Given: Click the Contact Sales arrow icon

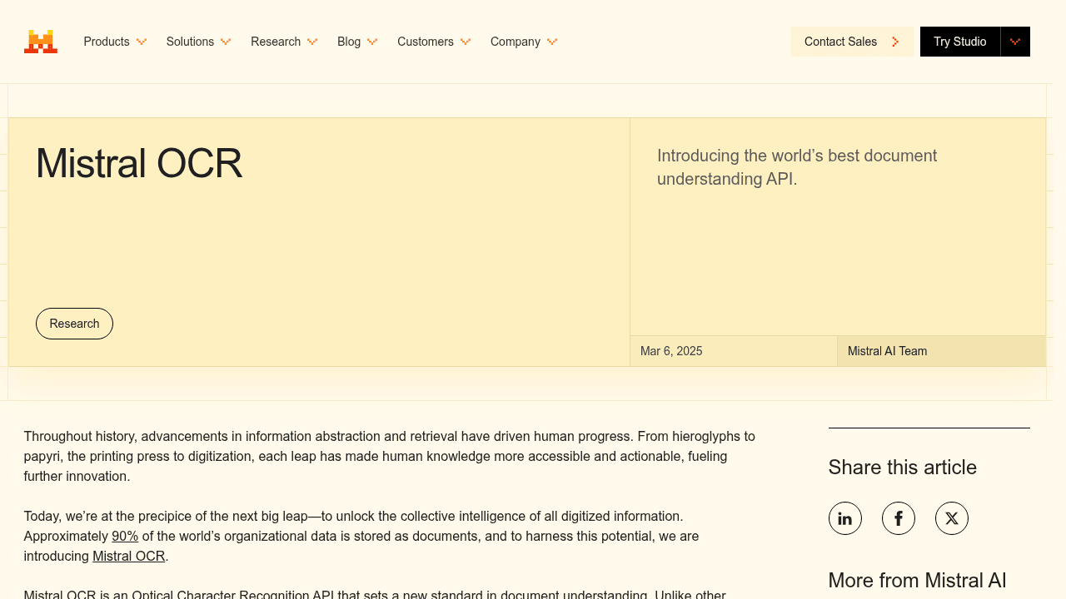Looking at the screenshot, I should 895,42.
